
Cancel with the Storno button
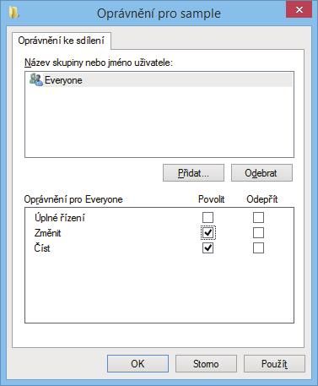[x=206, y=364]
